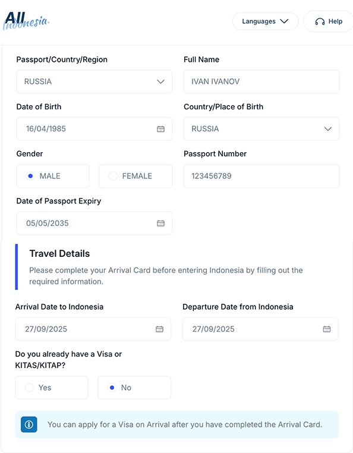Select the MALE gender option
This screenshot has height=453, width=353.
pos(53,176)
